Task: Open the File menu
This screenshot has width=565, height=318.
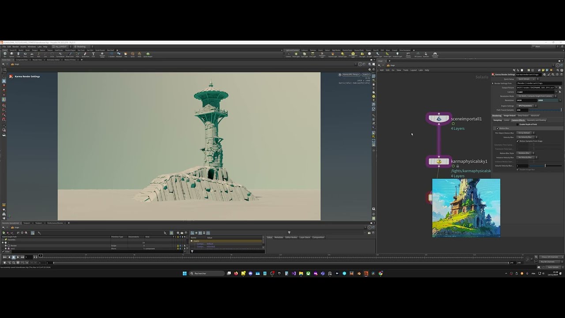Action: (4, 46)
